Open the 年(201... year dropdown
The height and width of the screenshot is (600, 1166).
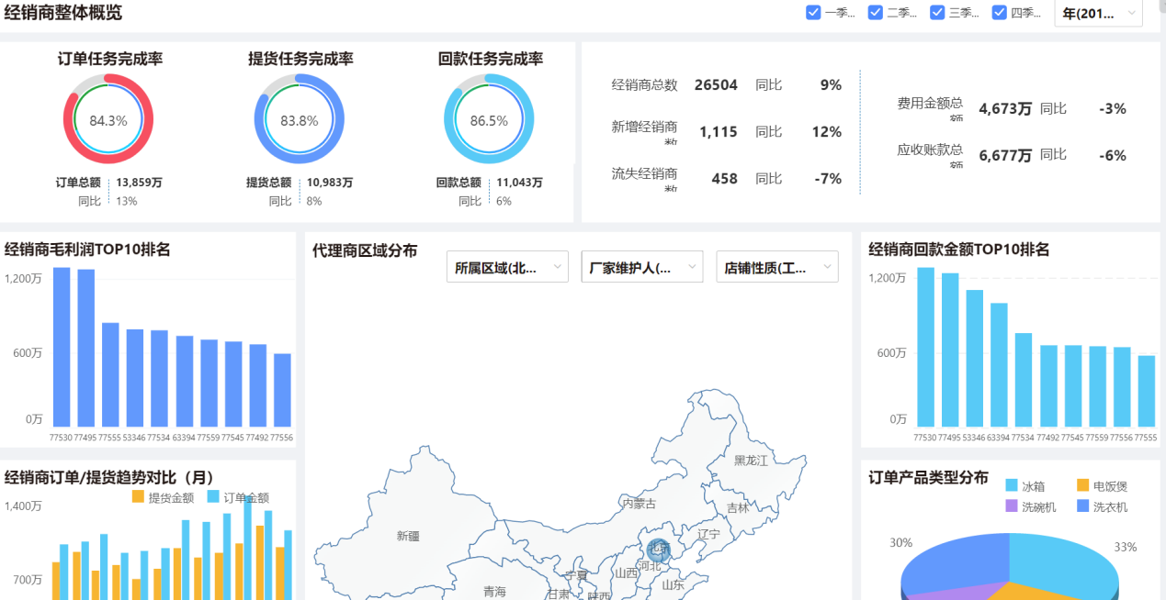point(1098,13)
